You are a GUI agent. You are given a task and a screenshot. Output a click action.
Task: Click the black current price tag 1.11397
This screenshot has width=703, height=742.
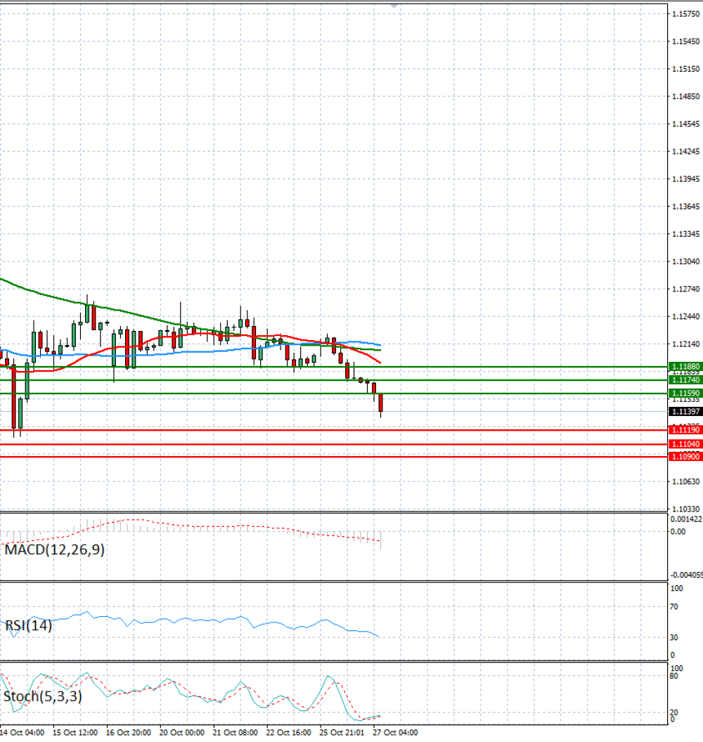(x=685, y=412)
